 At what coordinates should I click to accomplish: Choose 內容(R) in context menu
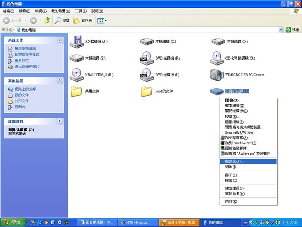point(248,201)
